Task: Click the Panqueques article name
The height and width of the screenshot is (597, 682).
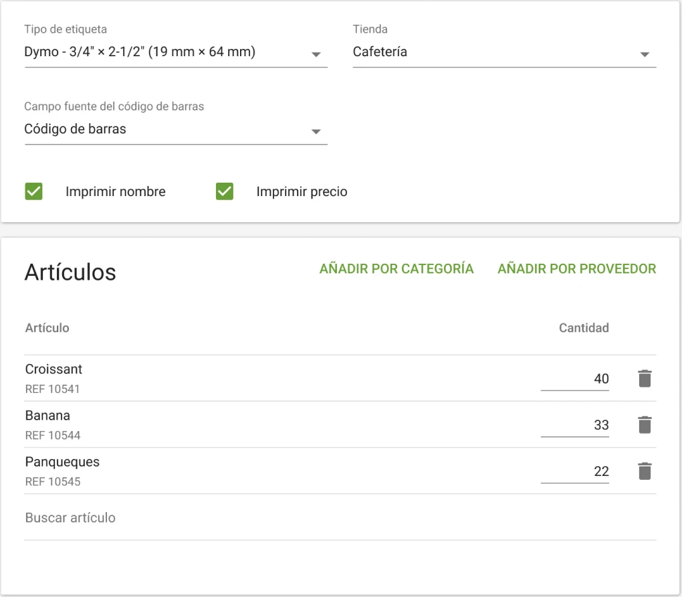Action: [x=62, y=462]
